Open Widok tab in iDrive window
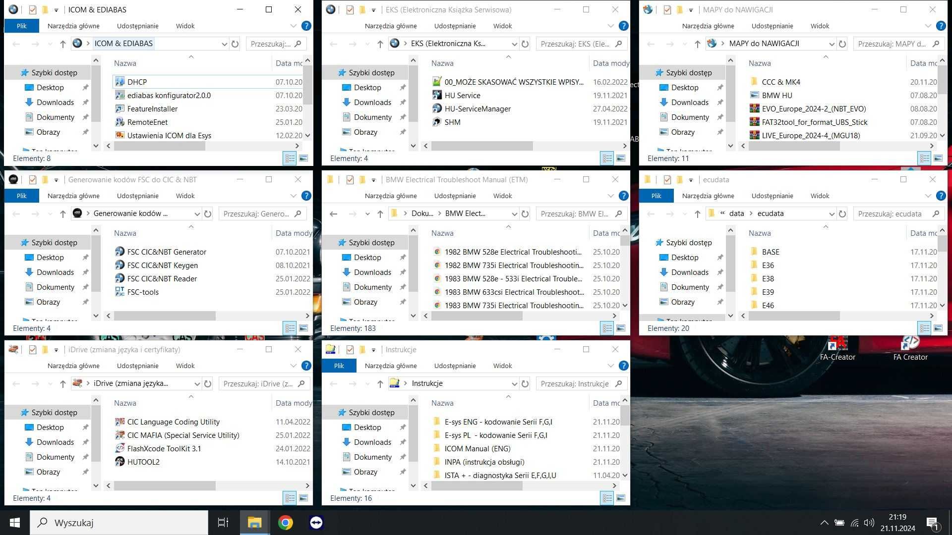 (x=185, y=366)
